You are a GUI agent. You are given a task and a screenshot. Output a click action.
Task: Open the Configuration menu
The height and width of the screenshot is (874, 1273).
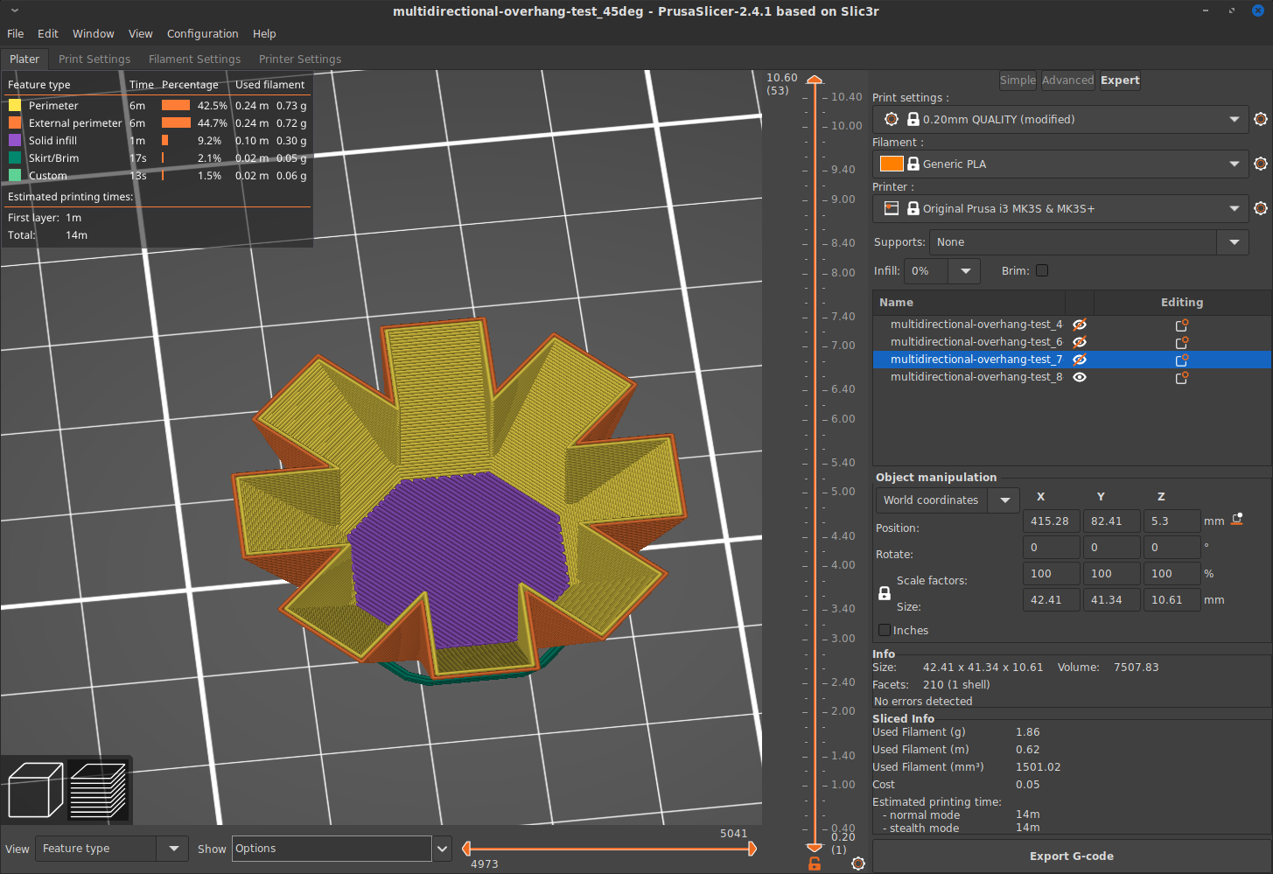point(202,33)
